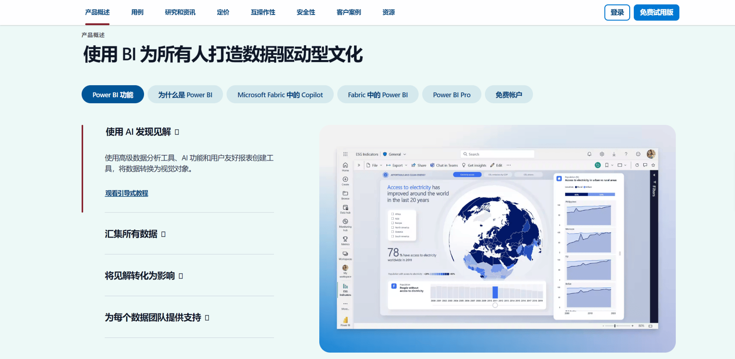Click the help question mark icon
Image resolution: width=735 pixels, height=359 pixels.
point(626,154)
